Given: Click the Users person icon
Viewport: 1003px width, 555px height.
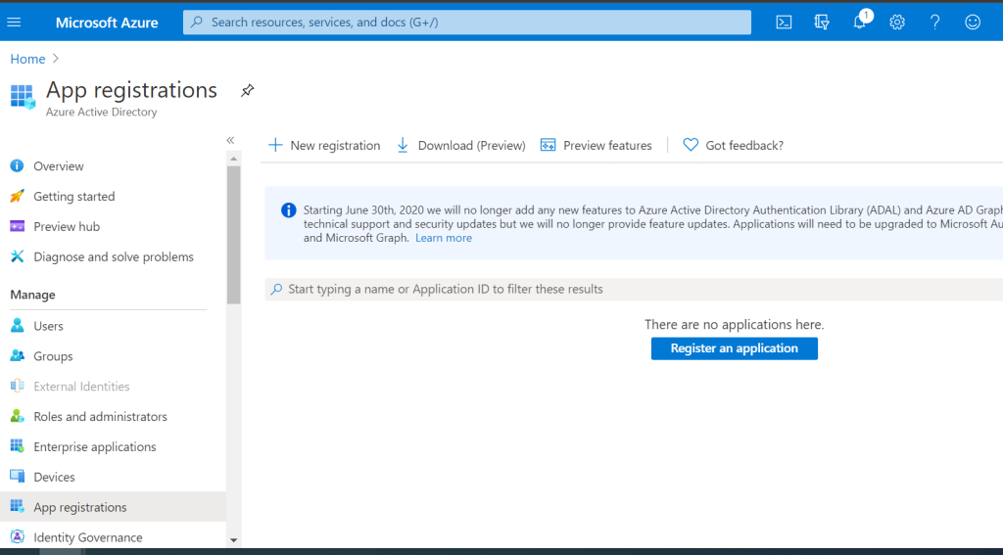Looking at the screenshot, I should tap(18, 325).
